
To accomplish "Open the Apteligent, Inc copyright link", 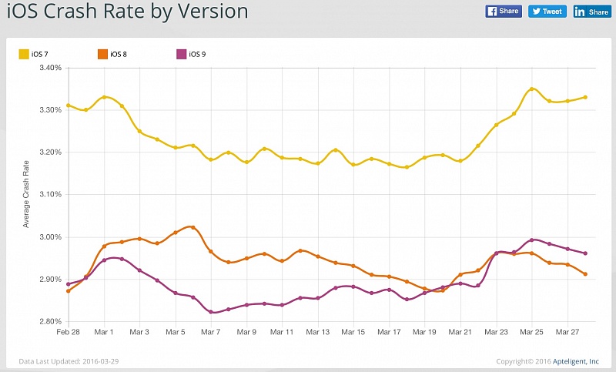I will tap(581, 360).
